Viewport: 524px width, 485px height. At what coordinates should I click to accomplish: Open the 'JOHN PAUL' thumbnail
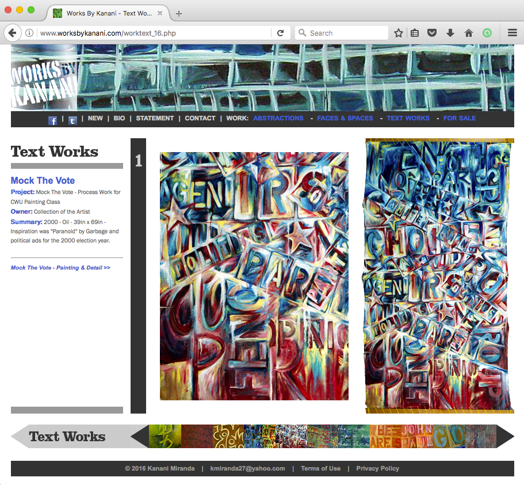click(x=417, y=436)
